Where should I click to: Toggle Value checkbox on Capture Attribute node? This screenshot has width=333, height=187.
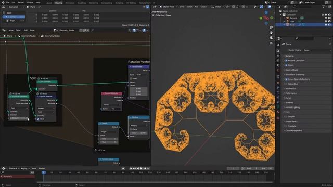[x=38, y=119]
